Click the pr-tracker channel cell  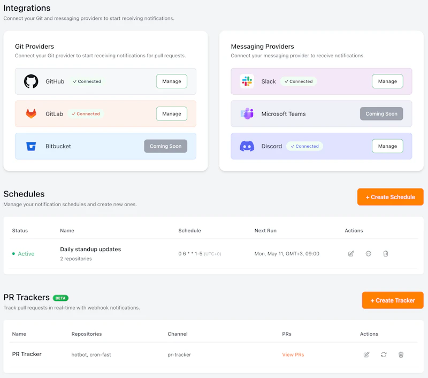click(x=179, y=354)
